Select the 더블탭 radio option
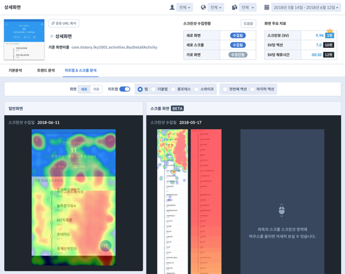The image size is (345, 274). 154,89
